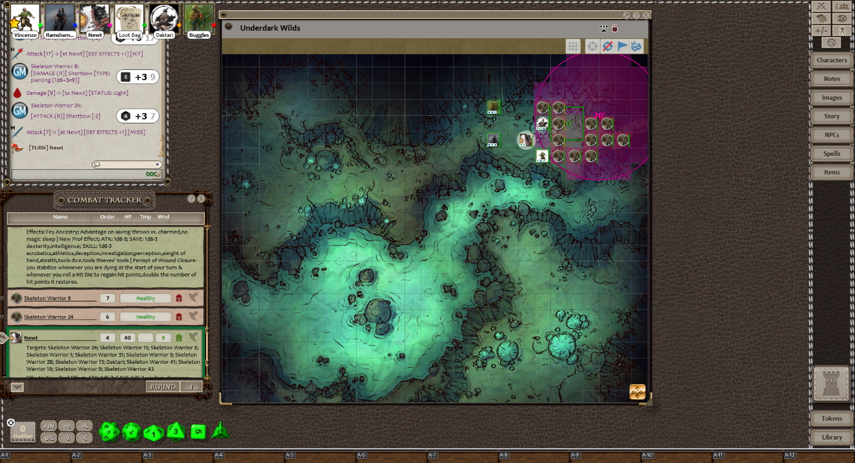Screen dimensions: 855x463
Task: Open the Spells list
Action: click(x=831, y=153)
